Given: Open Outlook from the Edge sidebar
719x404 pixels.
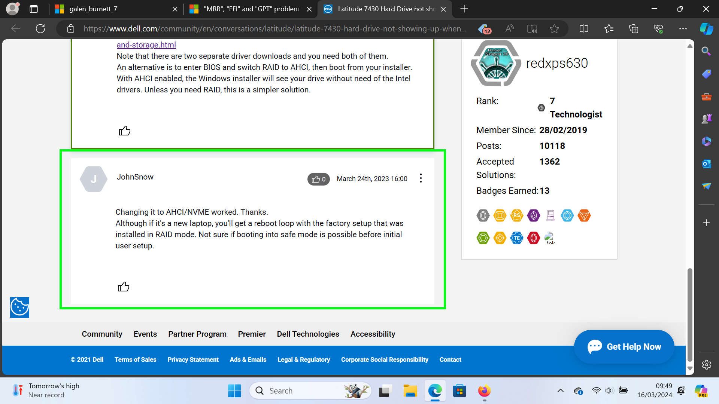Looking at the screenshot, I should click(x=706, y=164).
